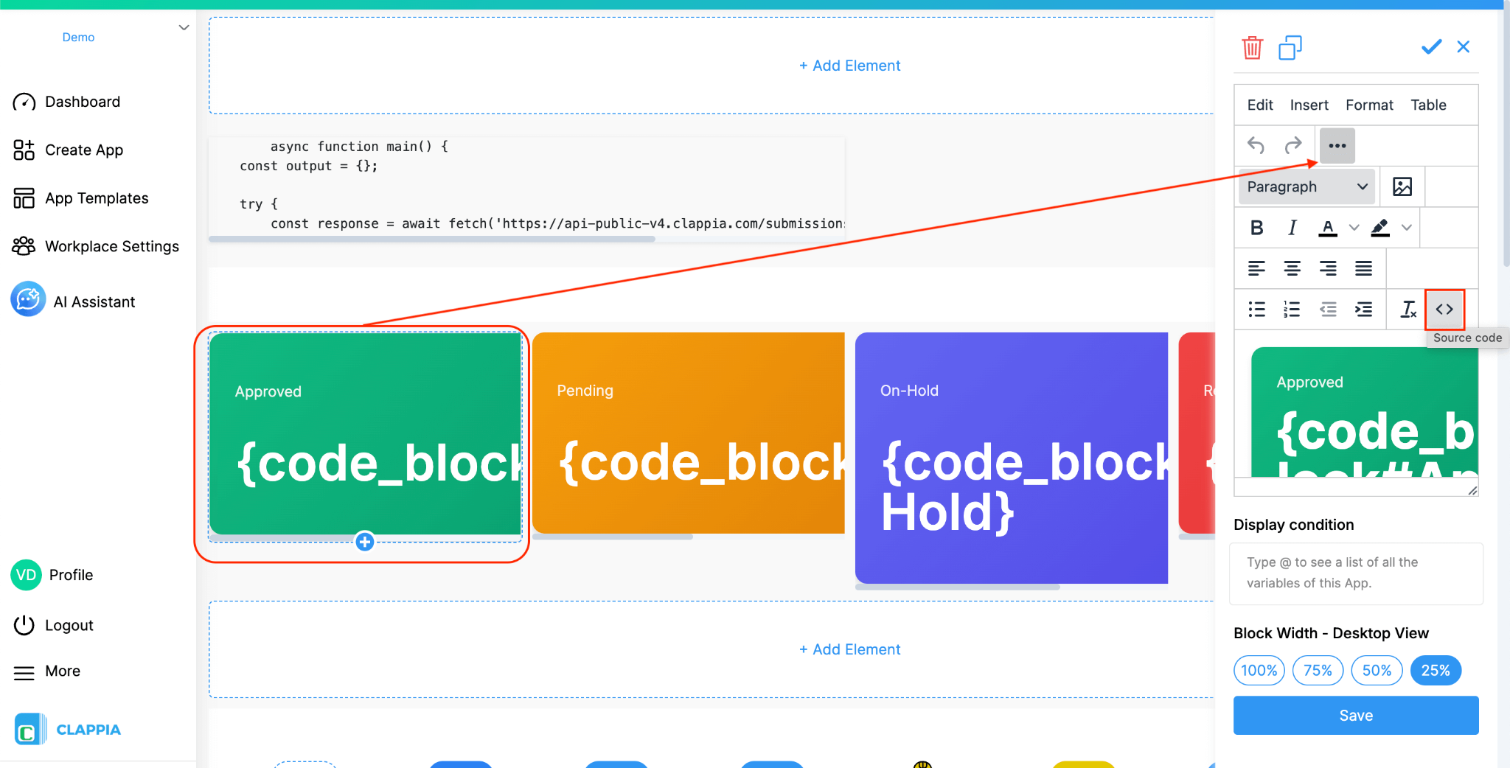Open the Format menu in the editor
1510x768 pixels.
[x=1368, y=105]
